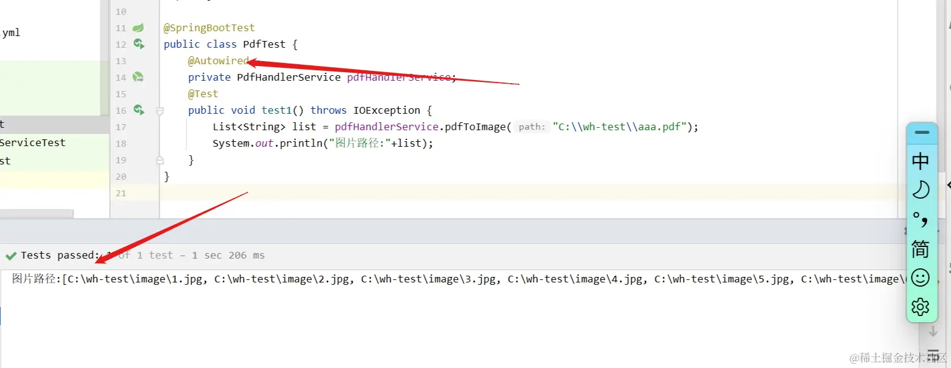Click the test1 method name

coord(277,110)
